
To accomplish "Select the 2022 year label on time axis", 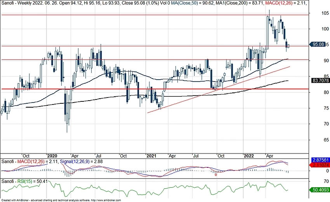I will click(x=248, y=156).
